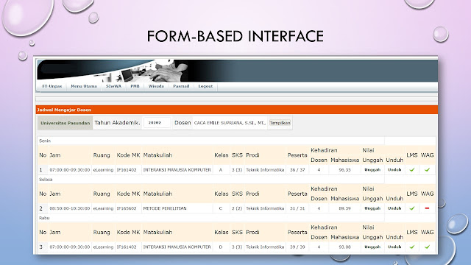Click the Rabu day label

[44, 218]
